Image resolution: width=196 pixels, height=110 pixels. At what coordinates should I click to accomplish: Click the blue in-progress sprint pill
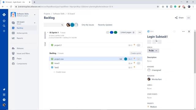click(111, 32)
